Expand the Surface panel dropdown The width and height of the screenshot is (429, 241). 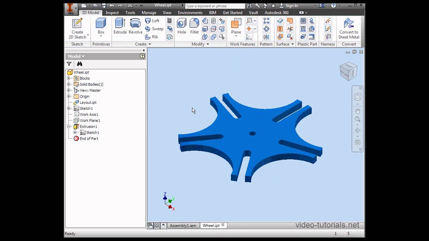pos(285,44)
